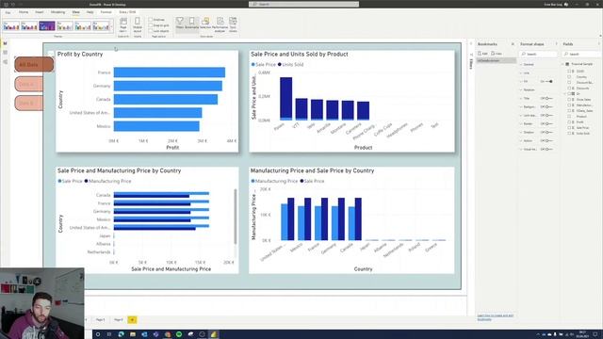Turn on the Title toggle
Screen dimensions: 603x339
(x=548, y=98)
